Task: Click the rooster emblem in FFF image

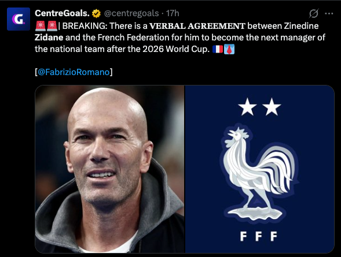Action: pyautogui.click(x=259, y=172)
